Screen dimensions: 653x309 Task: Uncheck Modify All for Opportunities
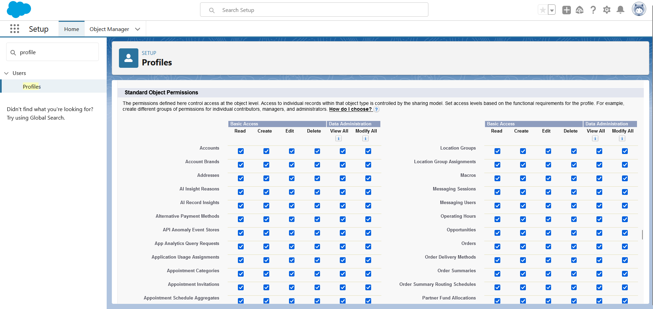(x=625, y=233)
